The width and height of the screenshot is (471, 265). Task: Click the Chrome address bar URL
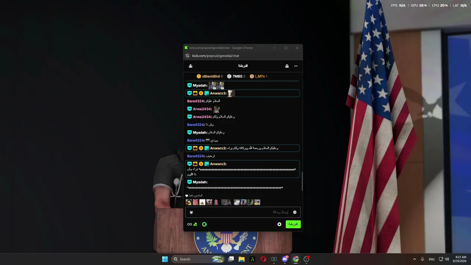point(216,56)
